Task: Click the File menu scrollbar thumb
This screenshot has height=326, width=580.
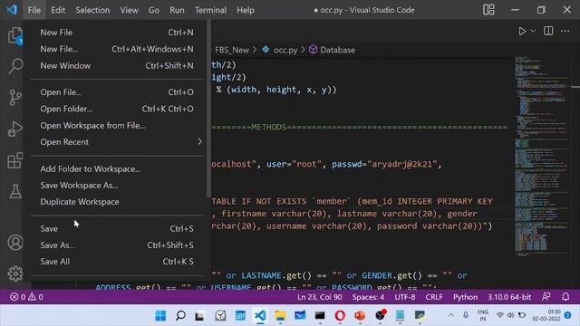Action: (x=208, y=109)
